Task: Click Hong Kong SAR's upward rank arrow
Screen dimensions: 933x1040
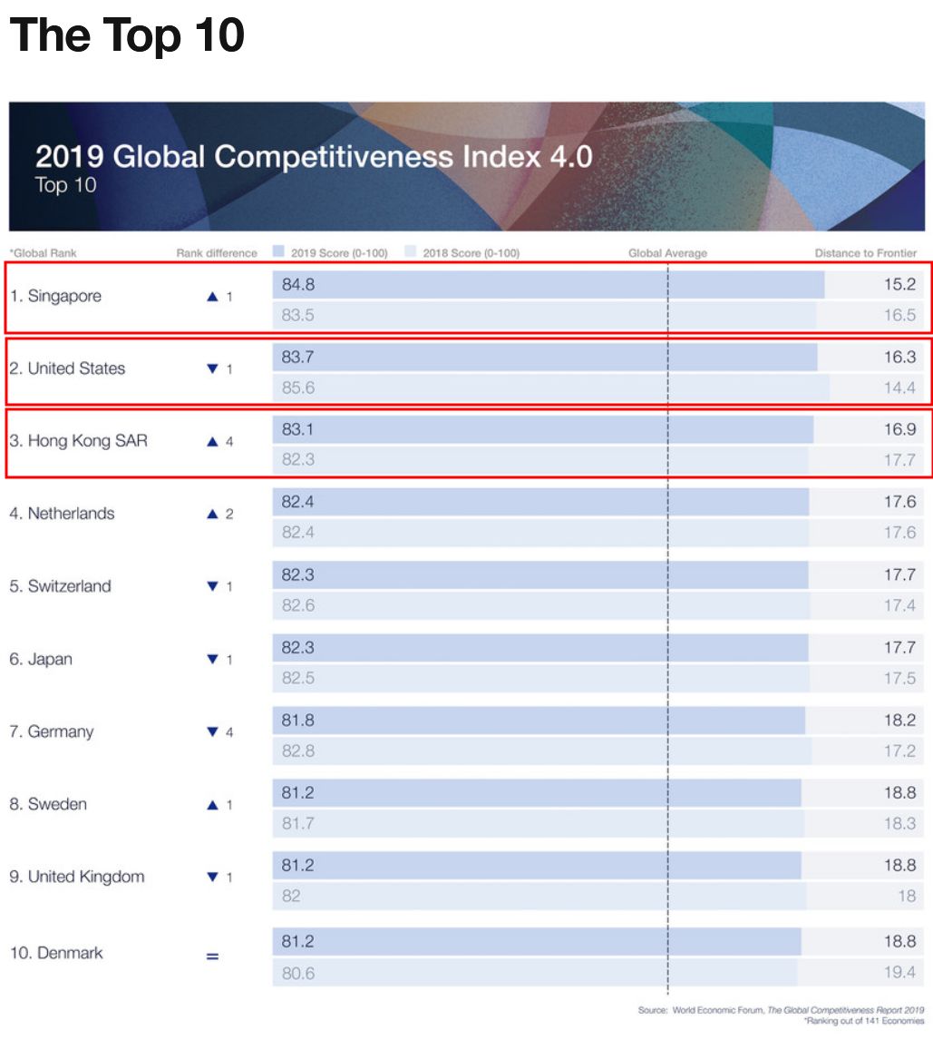Action: tap(212, 442)
